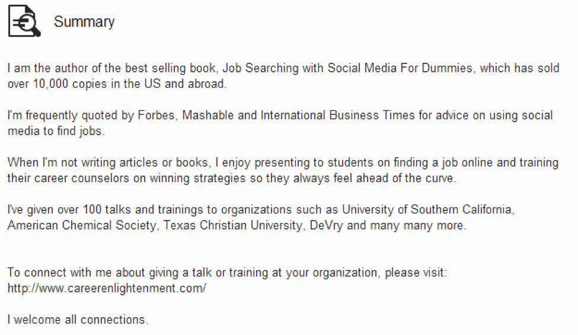
Task: Click the Summary section heading
Action: point(84,22)
